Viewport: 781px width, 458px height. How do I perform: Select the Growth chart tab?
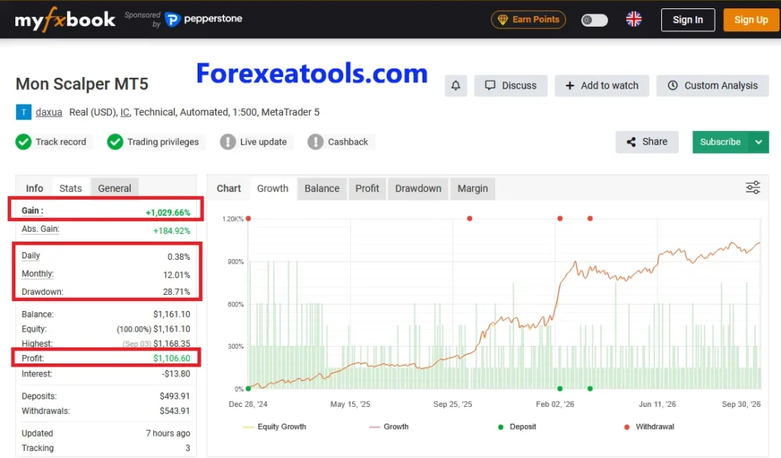pos(272,189)
